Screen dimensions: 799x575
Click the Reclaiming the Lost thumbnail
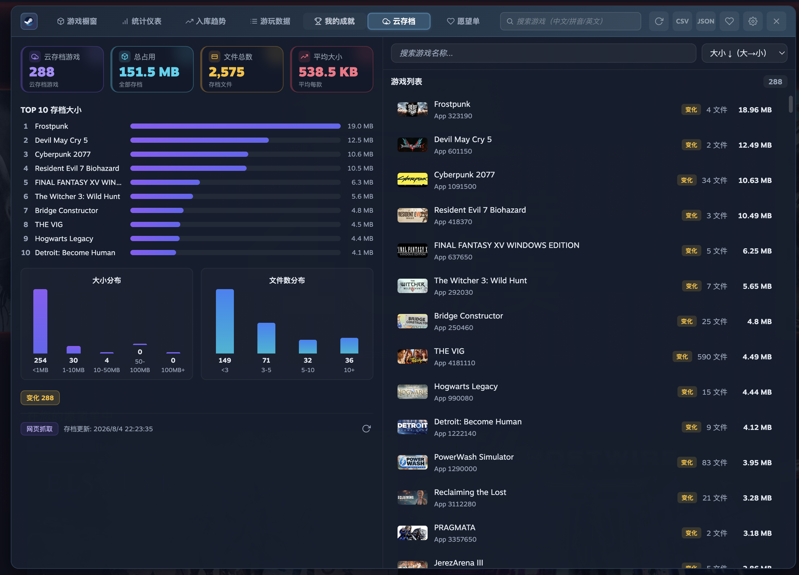(412, 498)
